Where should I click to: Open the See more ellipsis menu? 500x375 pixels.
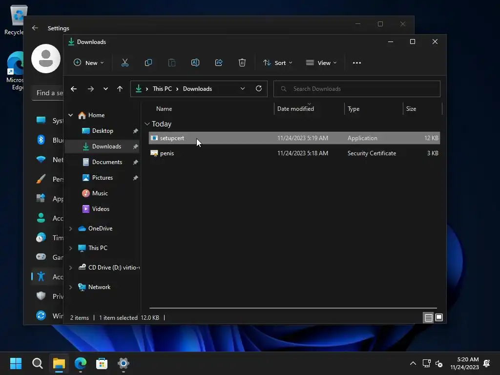pos(357,63)
